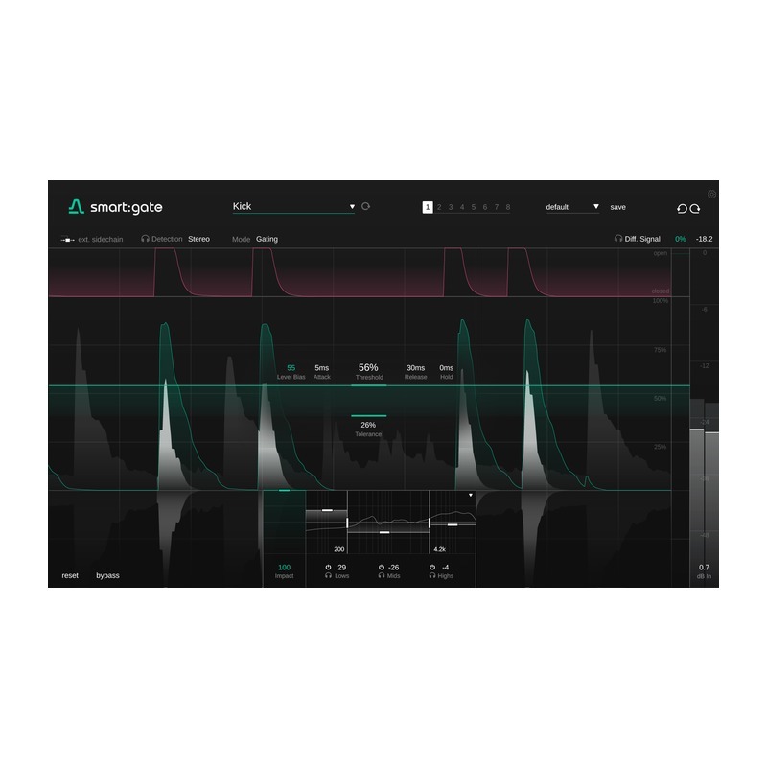Viewport: 767px width, 767px height.
Task: Click the Highs gain value -4
Action: [x=445, y=568]
